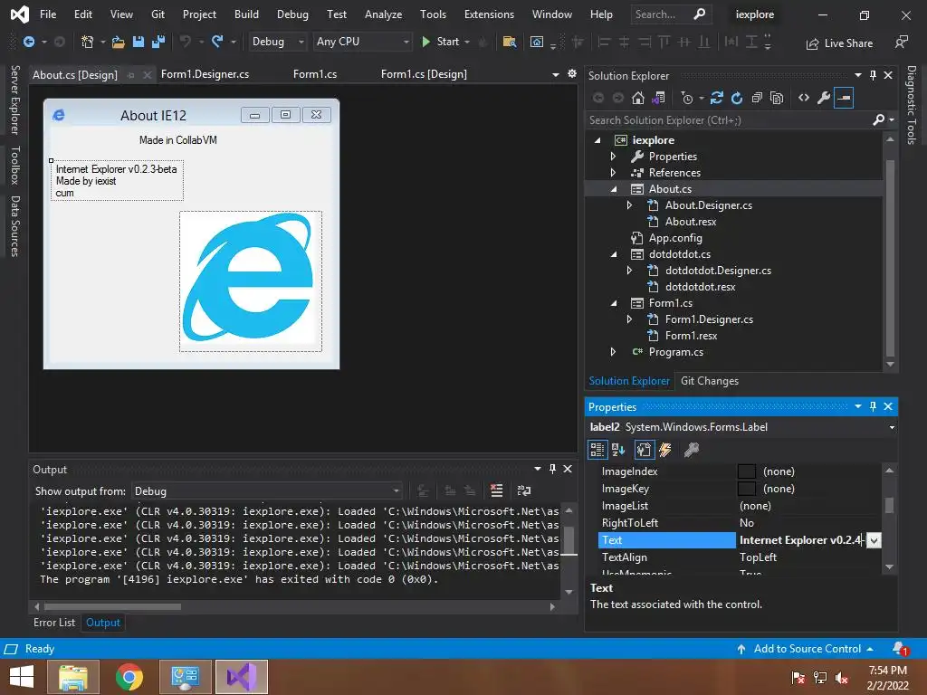Screen dimensions: 927x695
Task: Select App.config in Solution Explorer
Action: coord(675,238)
